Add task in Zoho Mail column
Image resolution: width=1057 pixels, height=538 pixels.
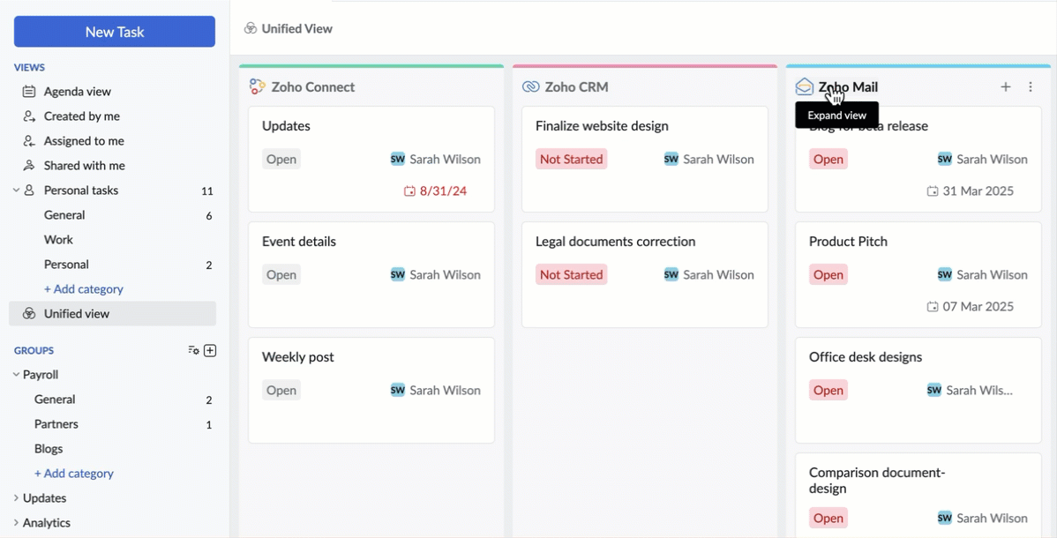pos(1005,86)
